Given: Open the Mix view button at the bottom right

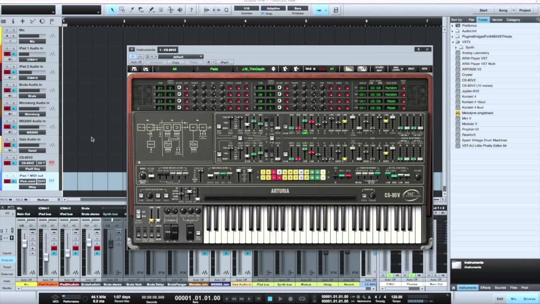Looking at the screenshot, I should point(513,299).
